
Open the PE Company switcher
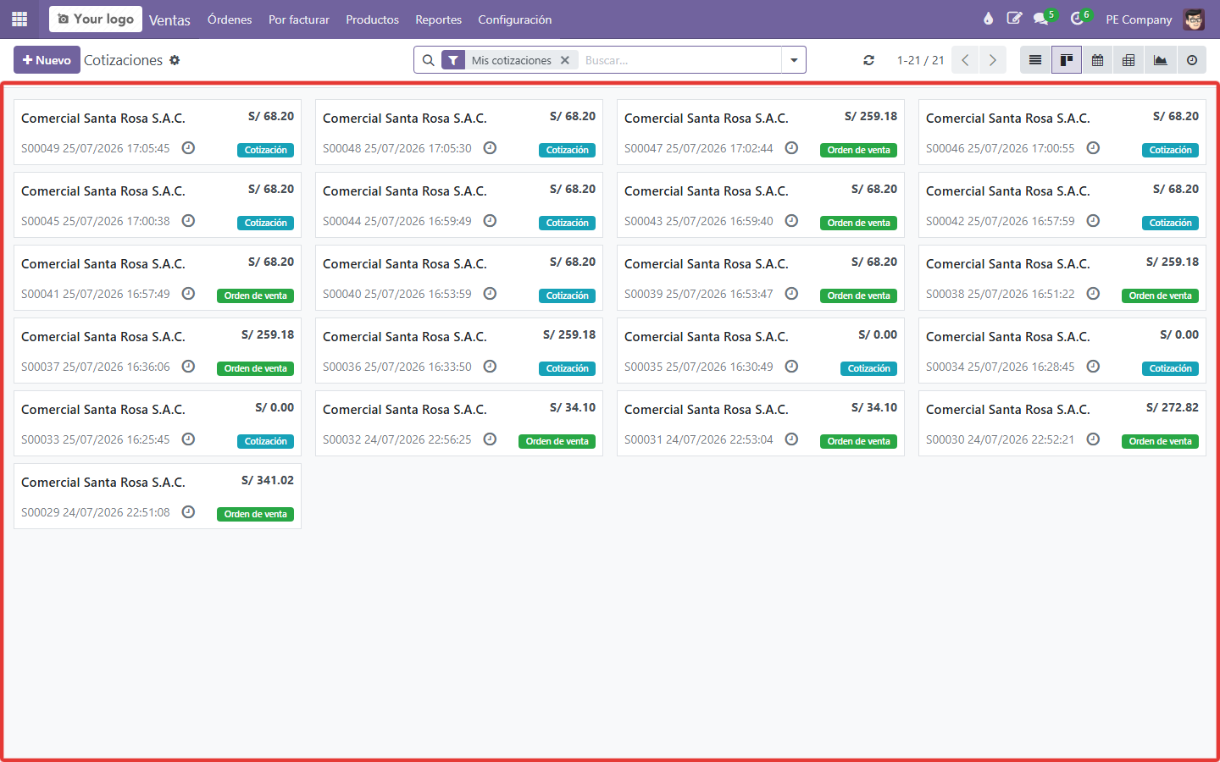(1139, 19)
